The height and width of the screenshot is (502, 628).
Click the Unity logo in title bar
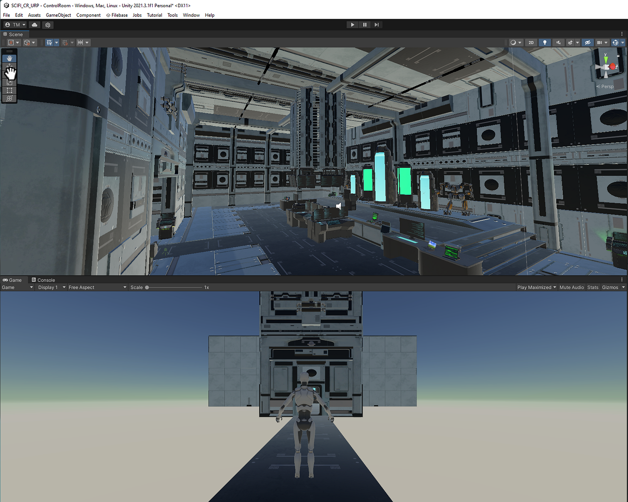coord(6,5)
